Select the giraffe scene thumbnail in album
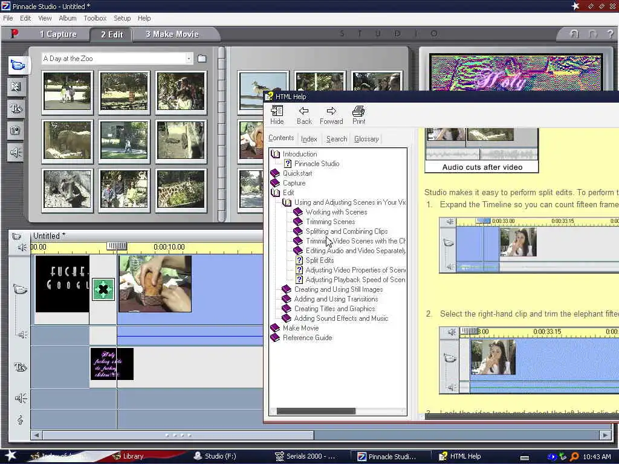619x464 pixels. tap(181, 190)
